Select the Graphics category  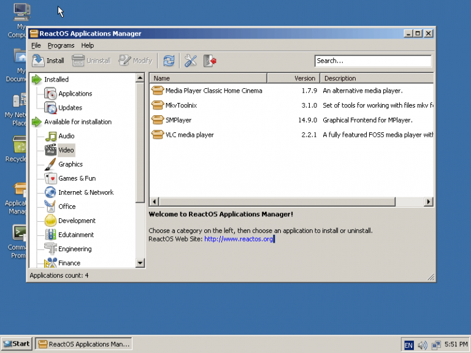tap(70, 164)
